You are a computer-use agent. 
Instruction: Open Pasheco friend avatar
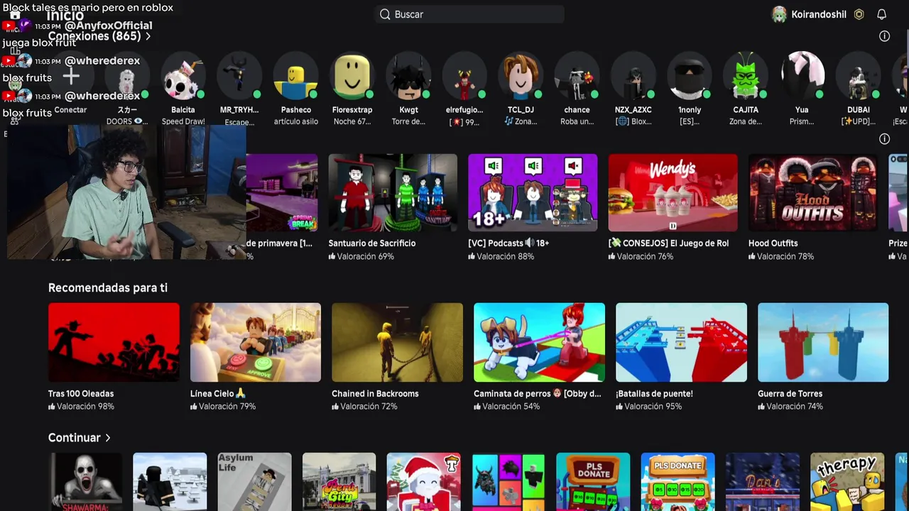295,75
